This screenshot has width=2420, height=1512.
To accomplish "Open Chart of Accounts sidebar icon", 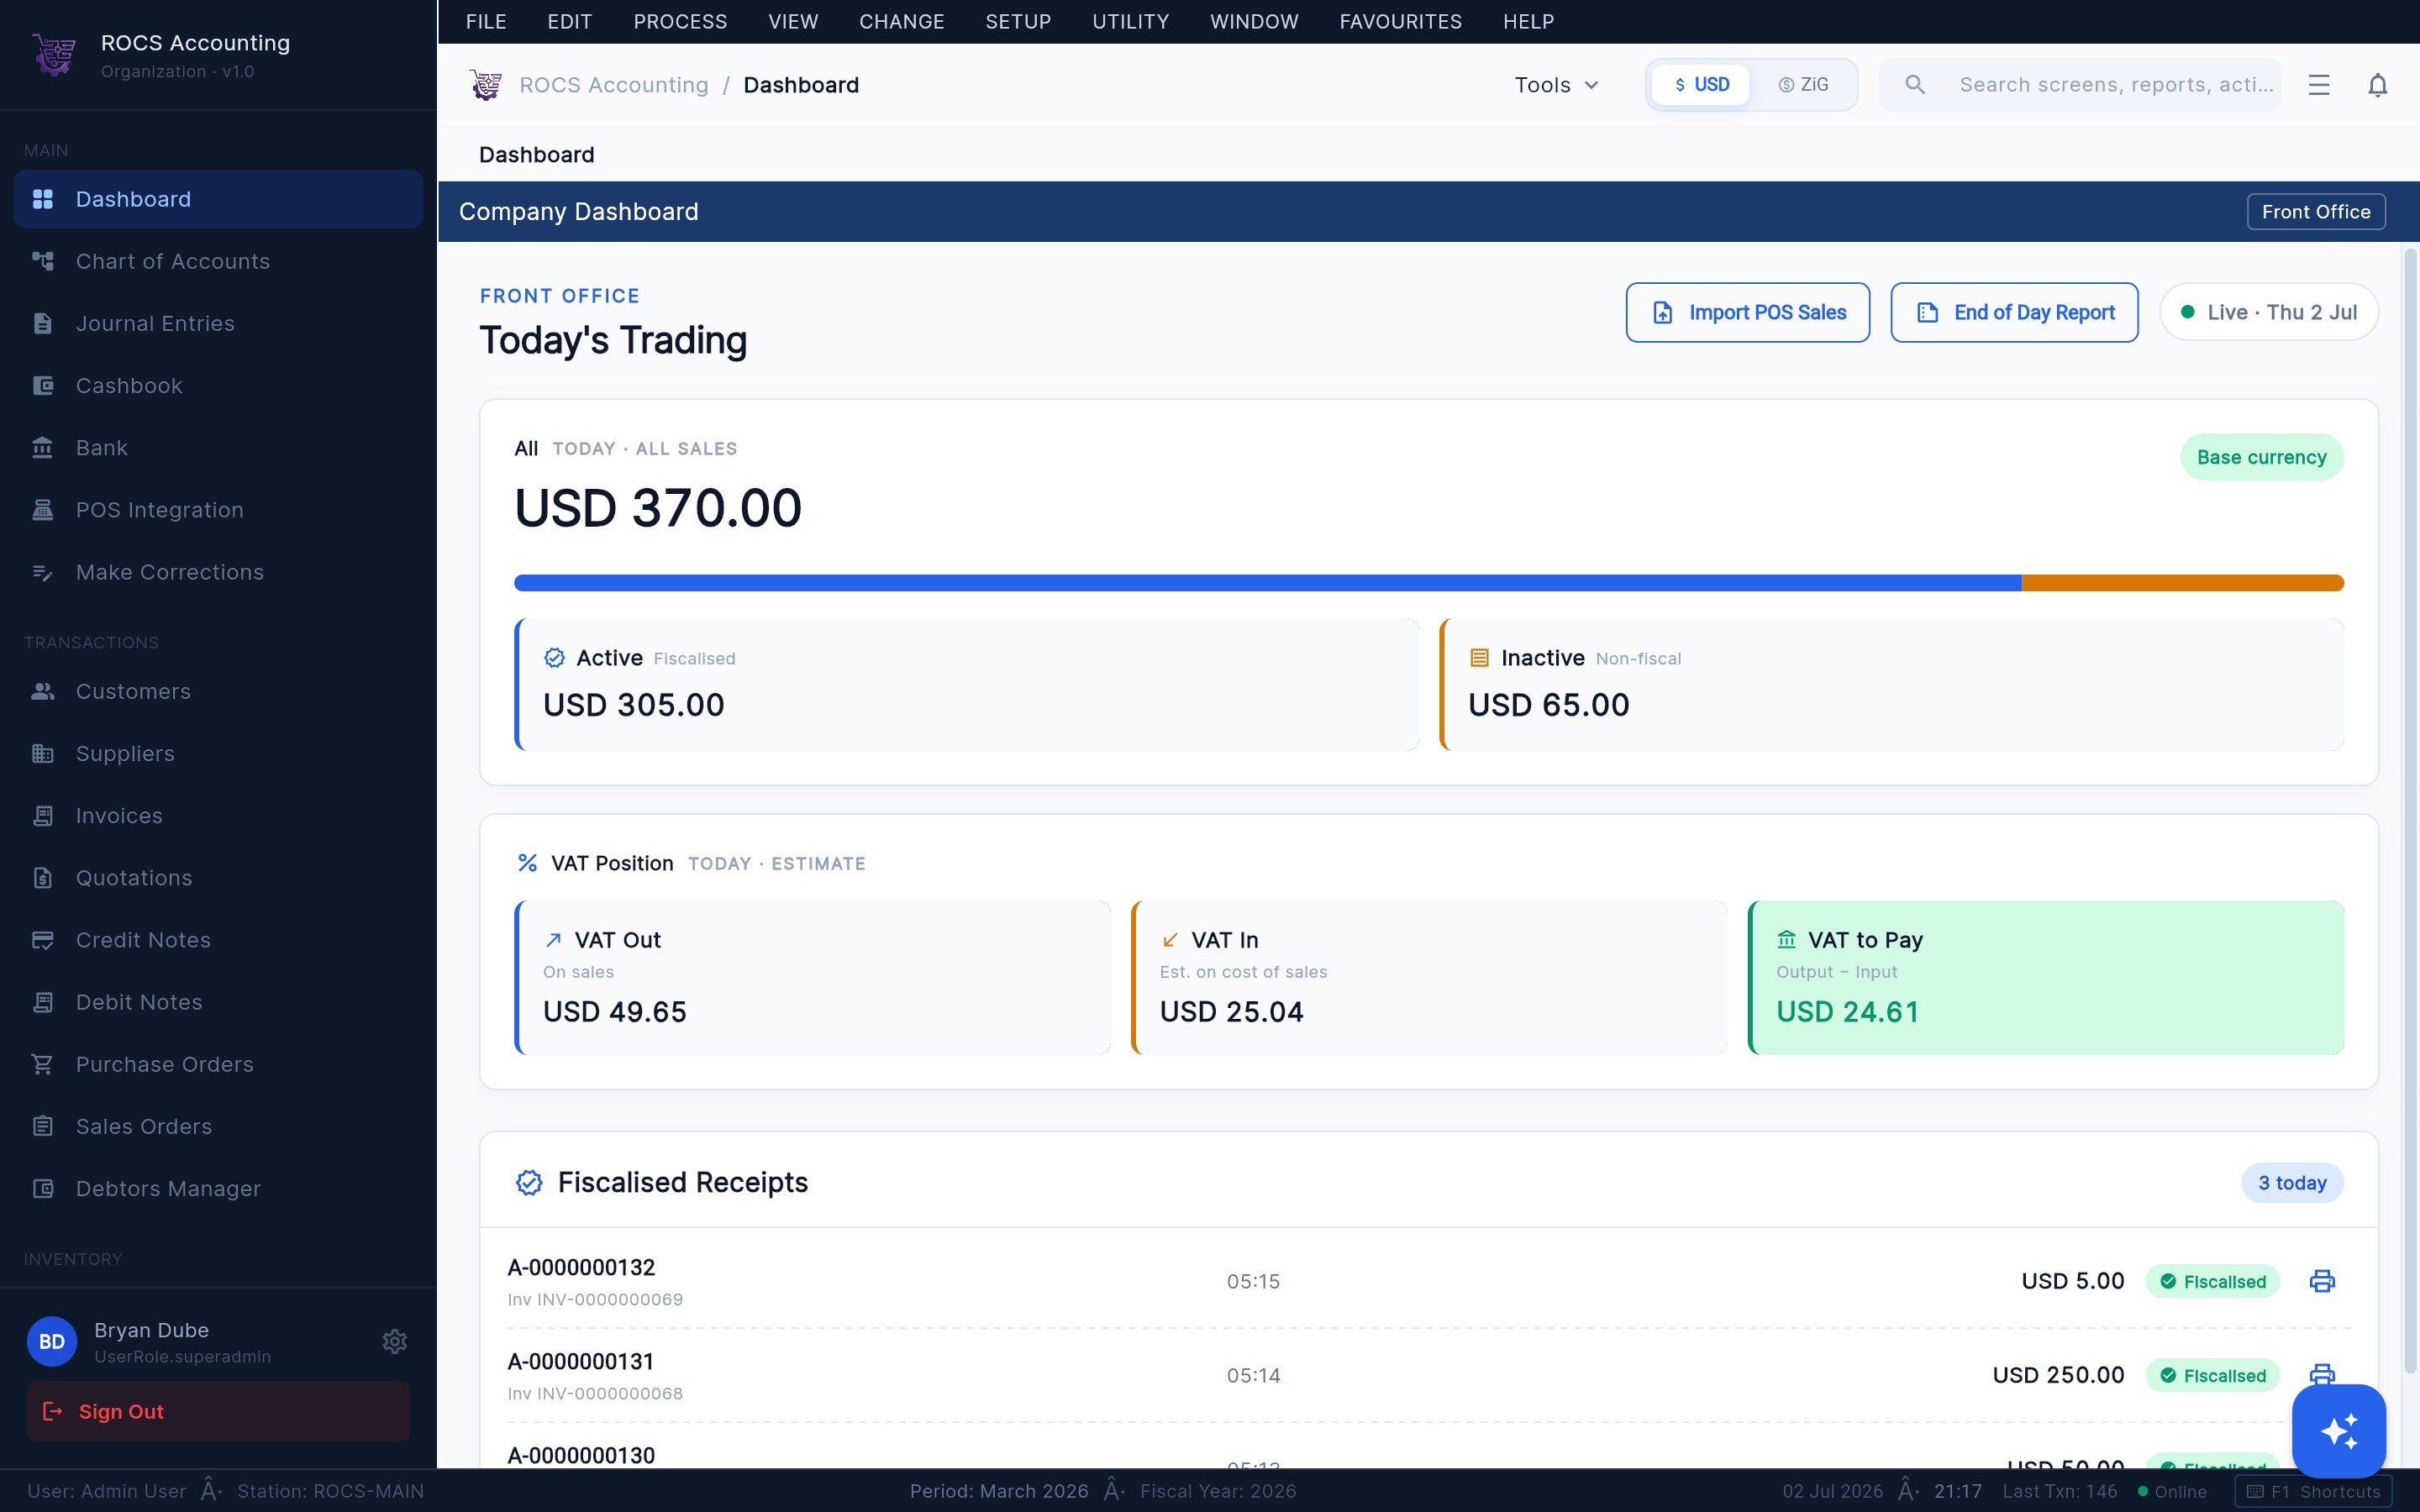I will [x=43, y=261].
